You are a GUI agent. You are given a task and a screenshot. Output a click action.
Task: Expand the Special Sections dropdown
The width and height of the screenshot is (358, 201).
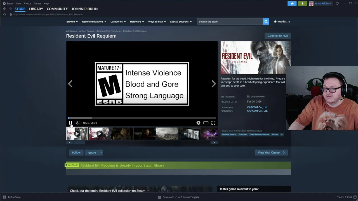coord(181,21)
